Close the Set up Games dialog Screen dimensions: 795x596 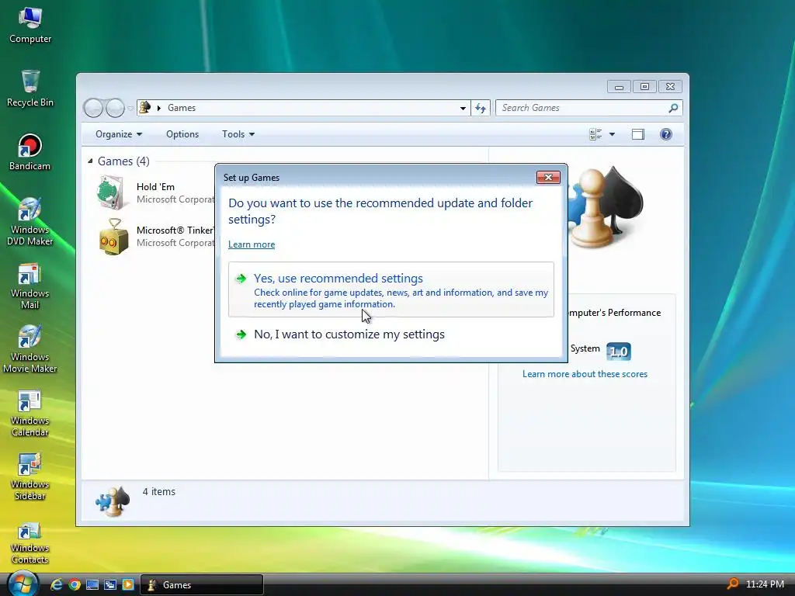pyautogui.click(x=548, y=178)
